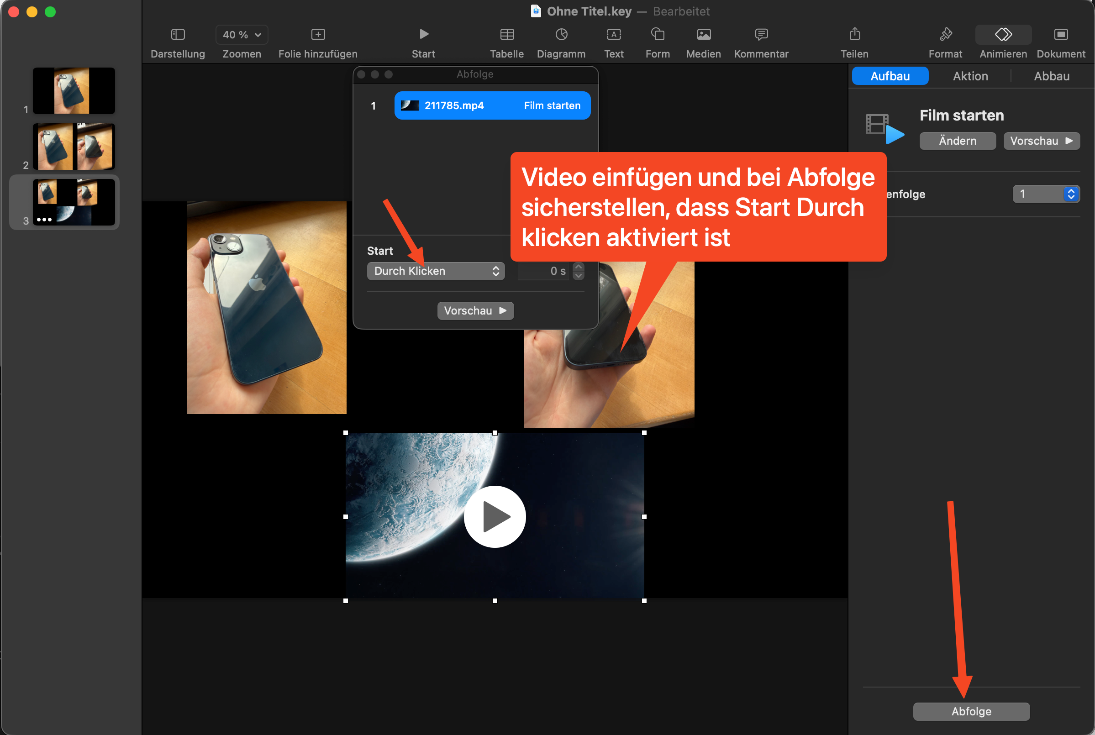Select slide 2 thumbnail in navigator
The width and height of the screenshot is (1095, 735).
[x=74, y=147]
